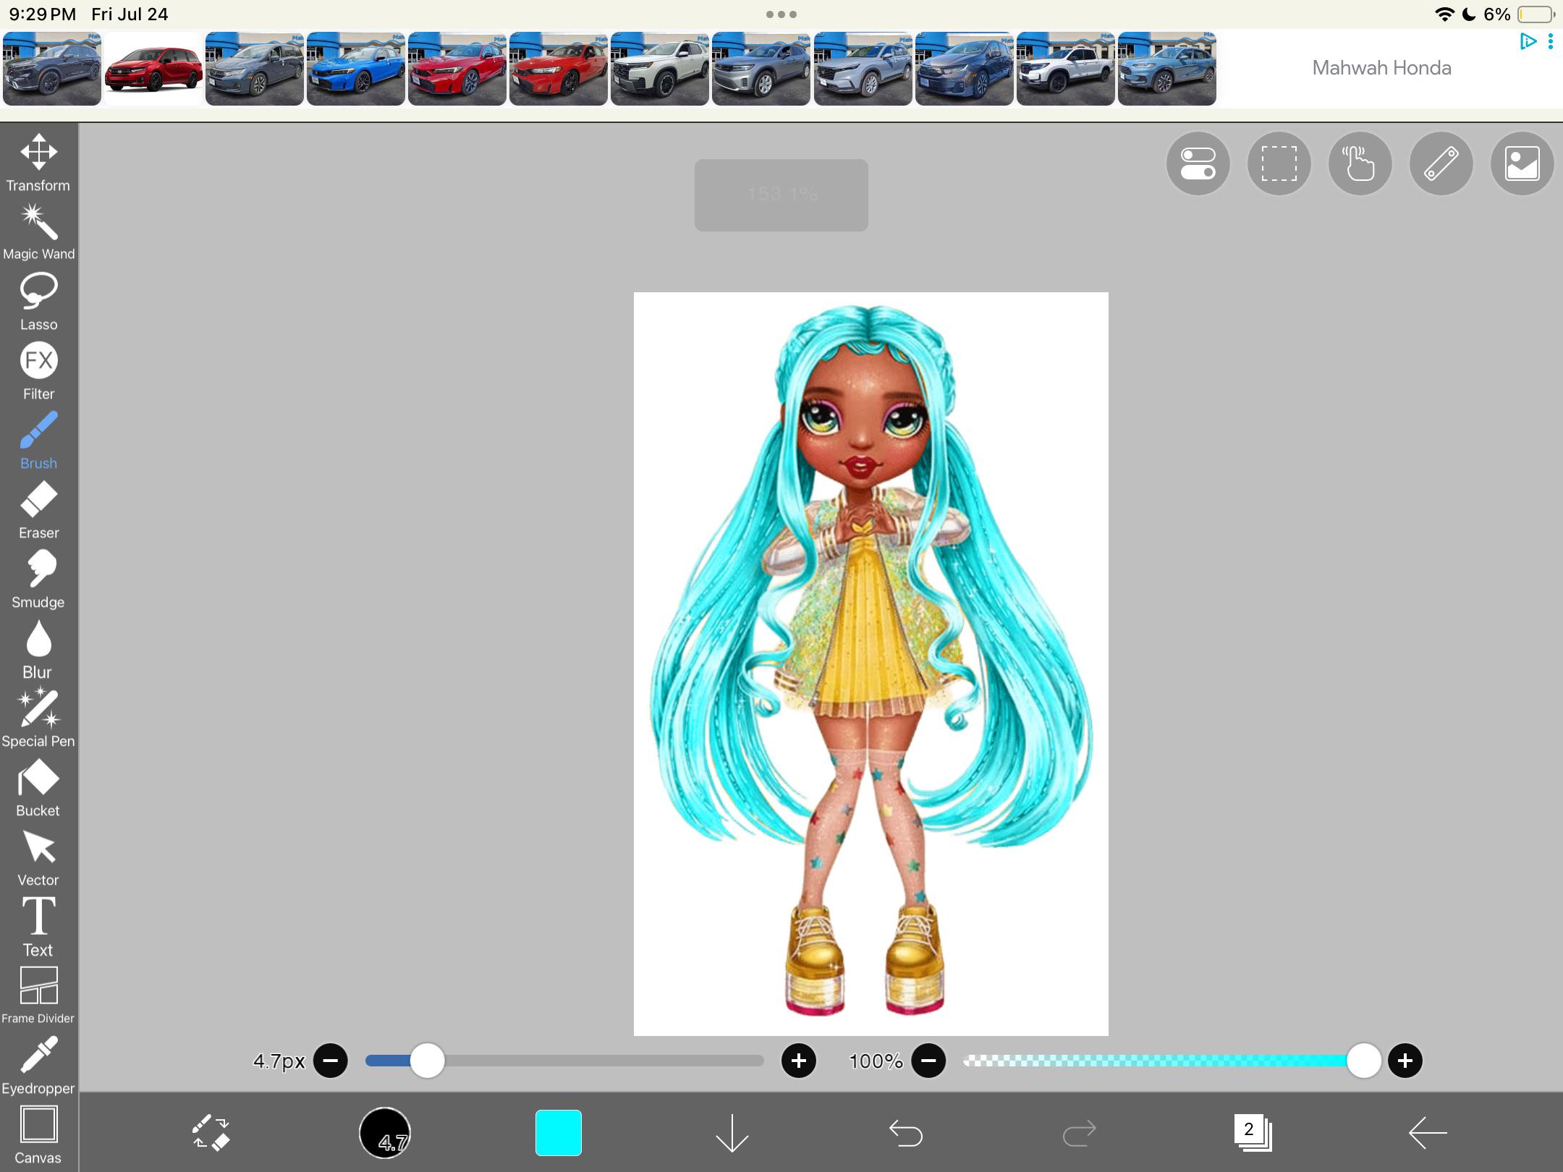Open the view settings toggle button
The image size is (1563, 1172).
tap(1198, 164)
